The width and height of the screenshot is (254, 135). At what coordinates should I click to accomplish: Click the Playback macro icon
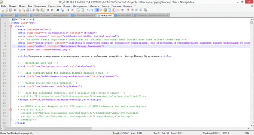coord(137,10)
